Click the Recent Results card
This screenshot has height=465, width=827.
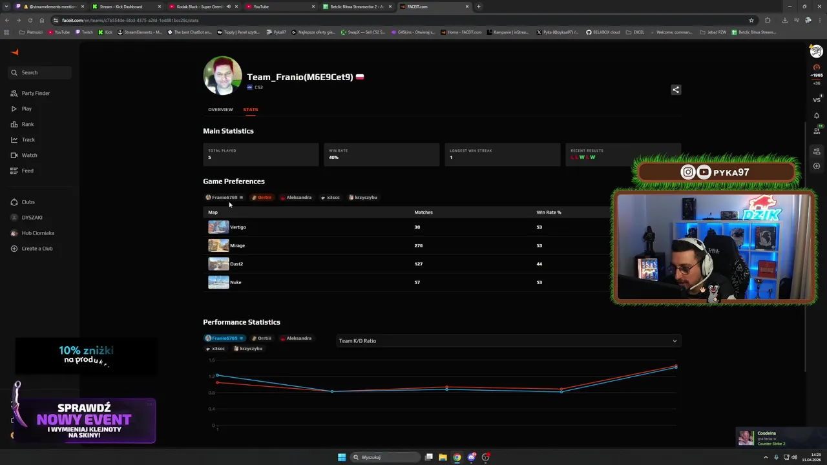[x=623, y=154]
